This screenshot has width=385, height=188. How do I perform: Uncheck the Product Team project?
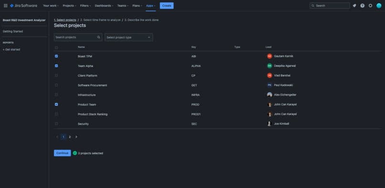pos(56,104)
